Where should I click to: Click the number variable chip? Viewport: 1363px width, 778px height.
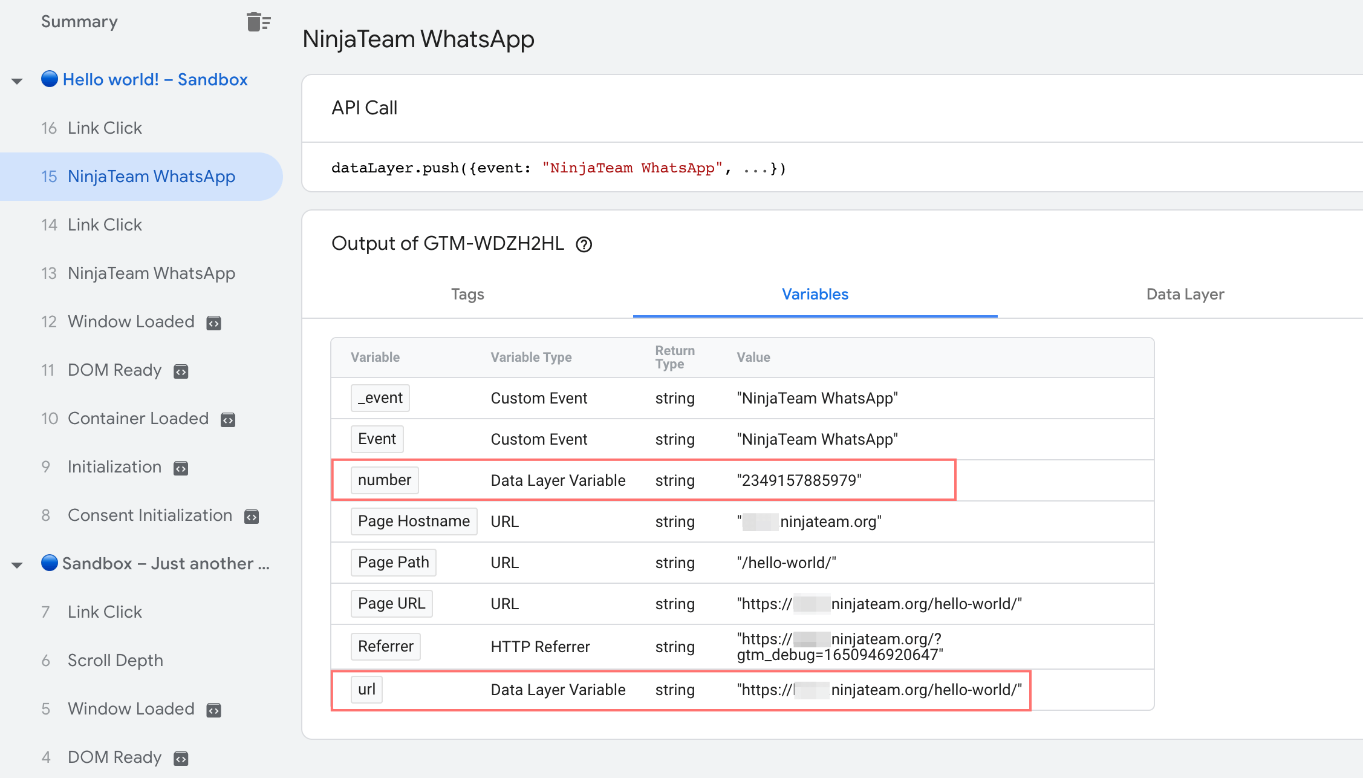pos(385,480)
